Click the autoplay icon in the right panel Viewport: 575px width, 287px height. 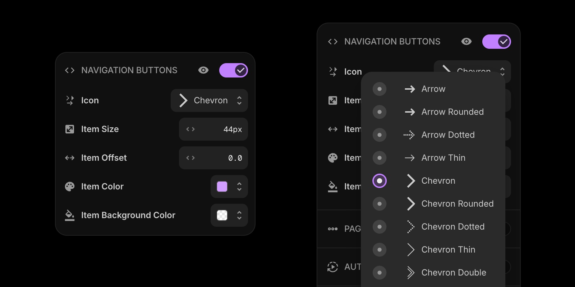tap(333, 267)
